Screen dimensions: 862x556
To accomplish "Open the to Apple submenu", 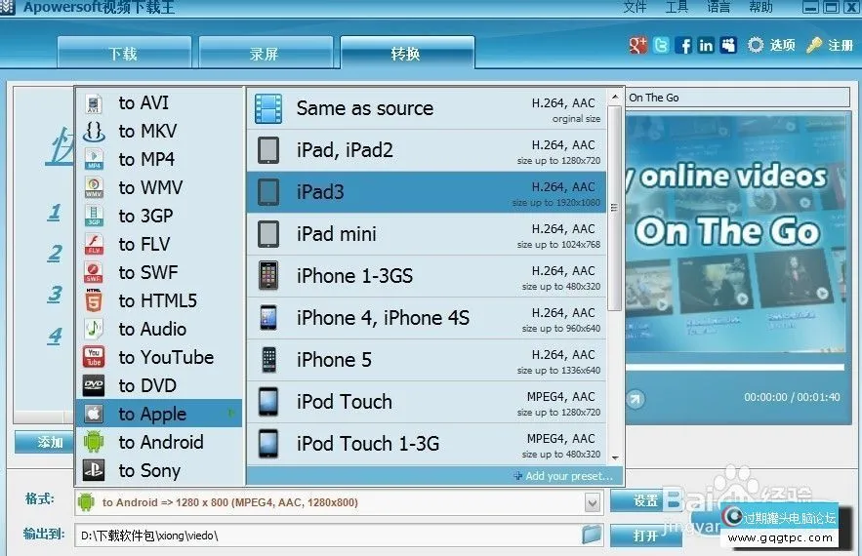I will click(x=158, y=414).
